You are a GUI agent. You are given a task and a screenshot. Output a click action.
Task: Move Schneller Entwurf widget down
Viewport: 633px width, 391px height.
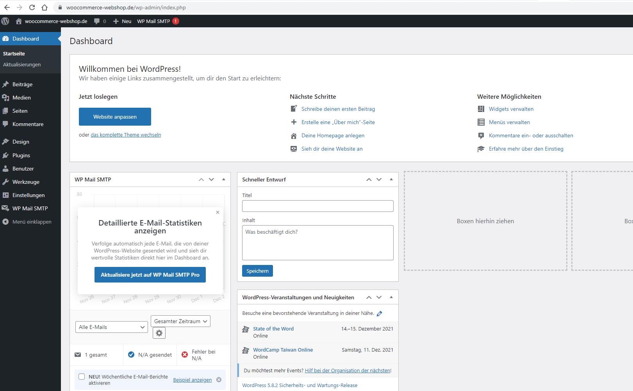379,180
